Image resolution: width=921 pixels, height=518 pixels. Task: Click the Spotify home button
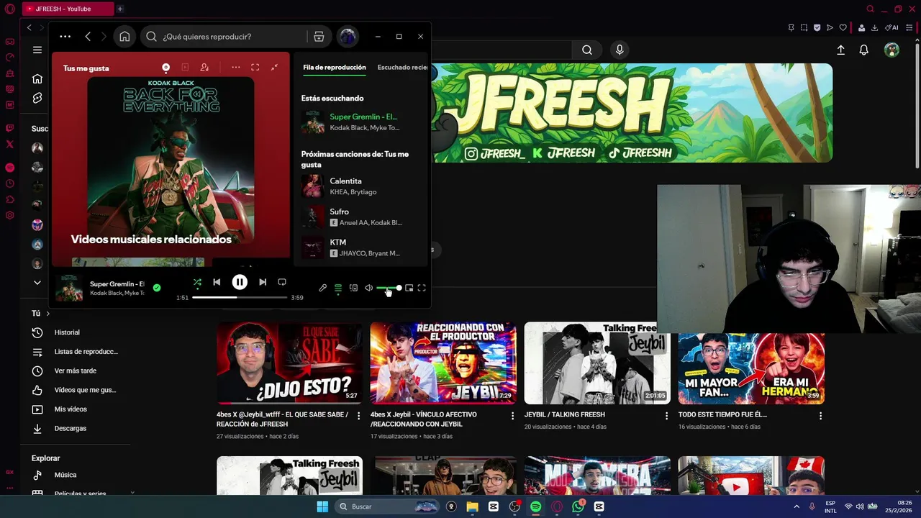click(x=124, y=37)
